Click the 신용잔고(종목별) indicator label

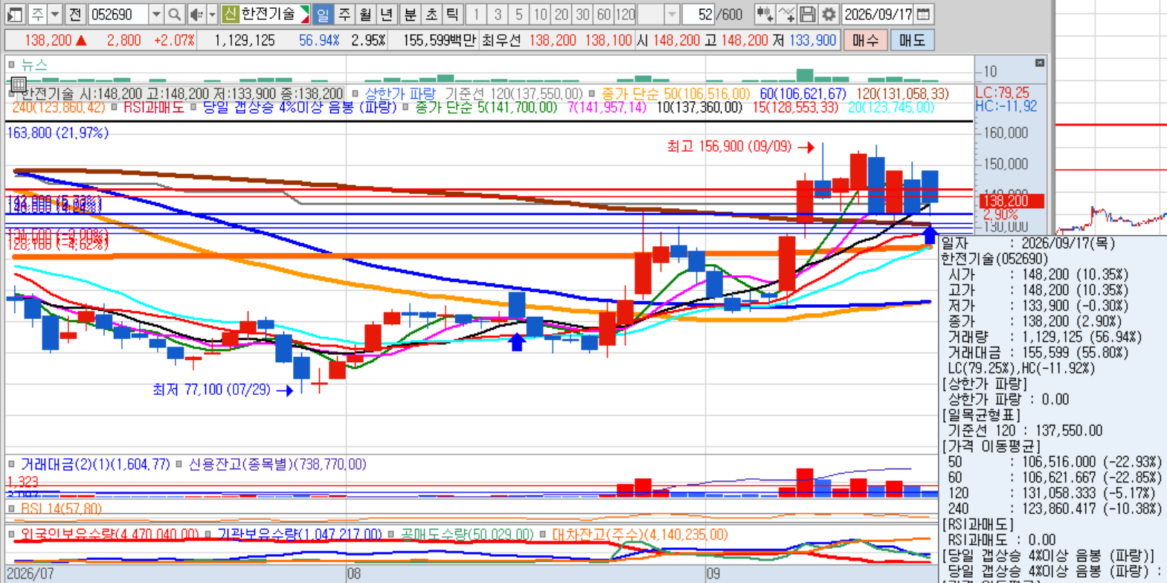tap(277, 464)
